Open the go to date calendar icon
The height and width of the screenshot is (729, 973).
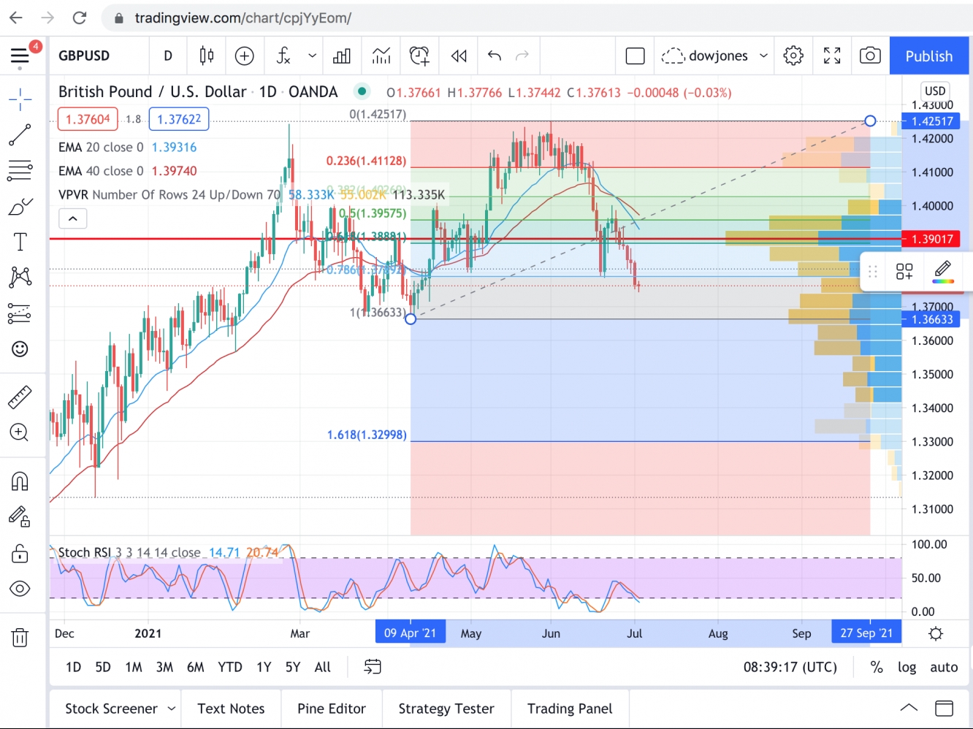[x=373, y=667]
